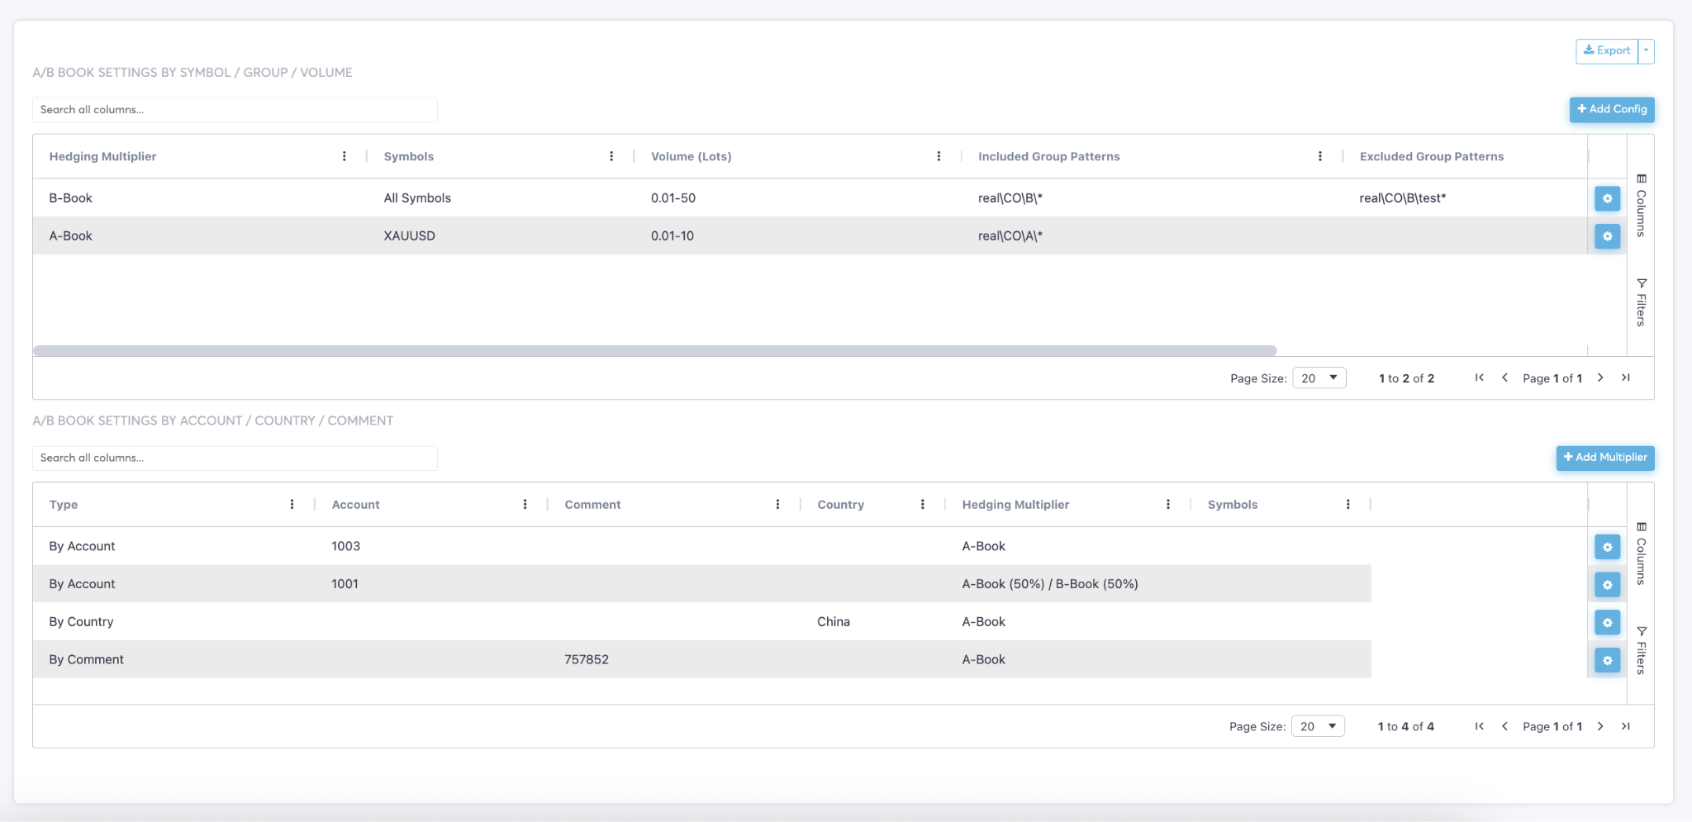Click the gear icon on the By Comment row

tap(1606, 660)
